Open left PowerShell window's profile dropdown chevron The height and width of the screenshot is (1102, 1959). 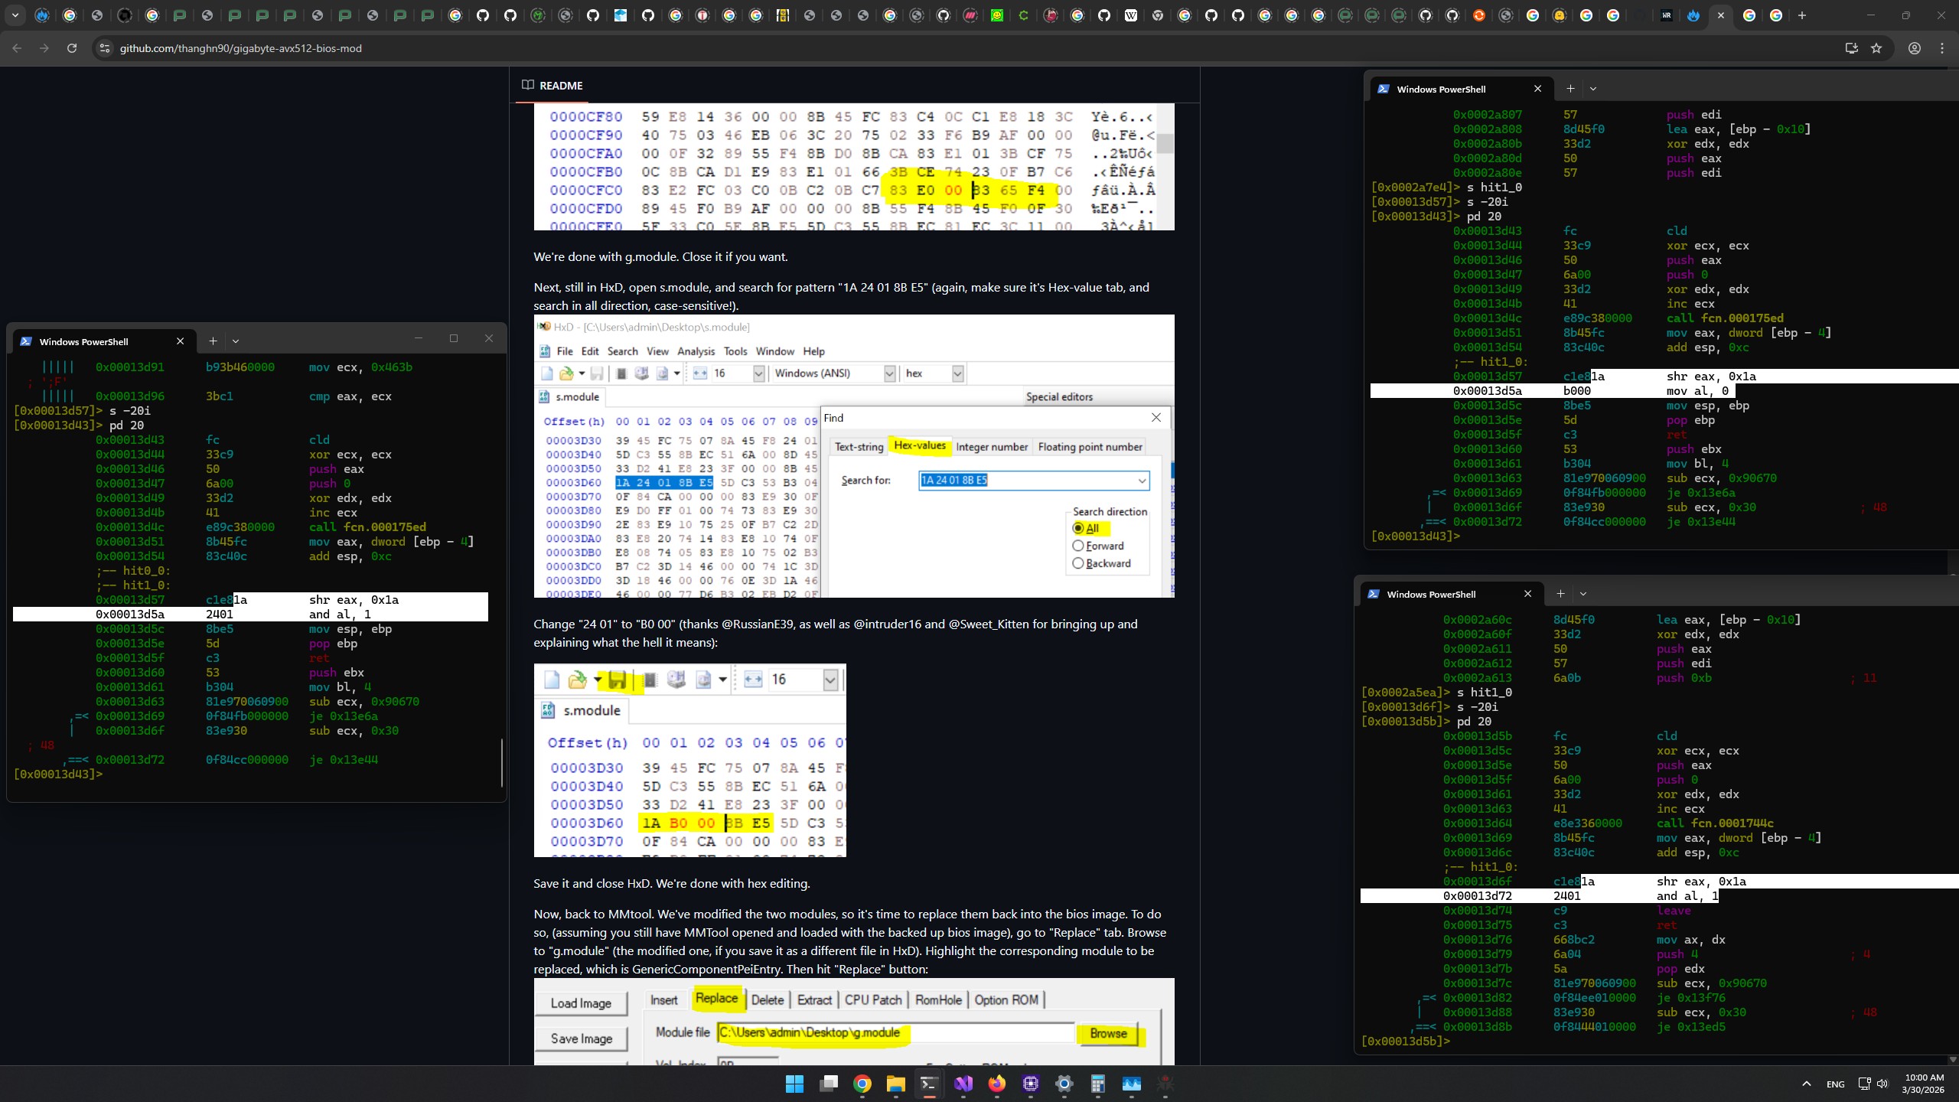tap(236, 341)
